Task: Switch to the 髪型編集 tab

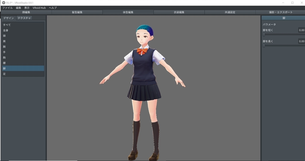Action: point(76,12)
